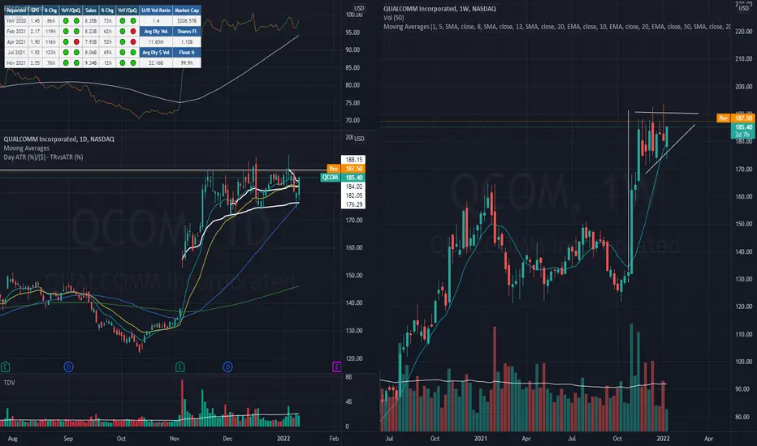The height and width of the screenshot is (446, 757).
Task: Click the orange Pre 187.50 label on daily chart
Action: coord(346,169)
